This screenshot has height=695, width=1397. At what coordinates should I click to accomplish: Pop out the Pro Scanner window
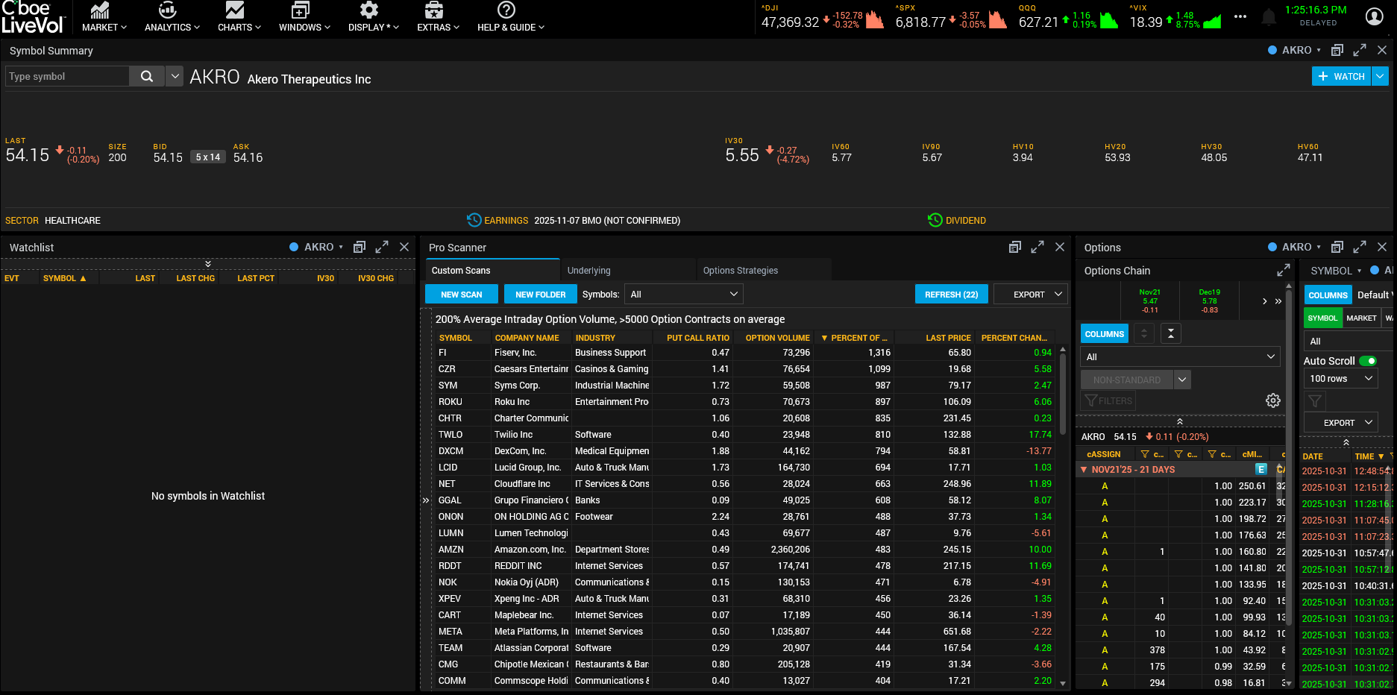pos(1015,247)
